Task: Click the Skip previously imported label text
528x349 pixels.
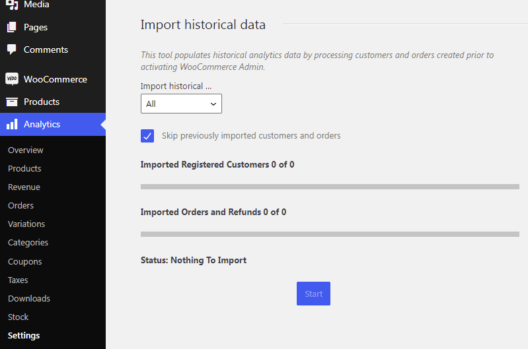Action: click(x=251, y=136)
